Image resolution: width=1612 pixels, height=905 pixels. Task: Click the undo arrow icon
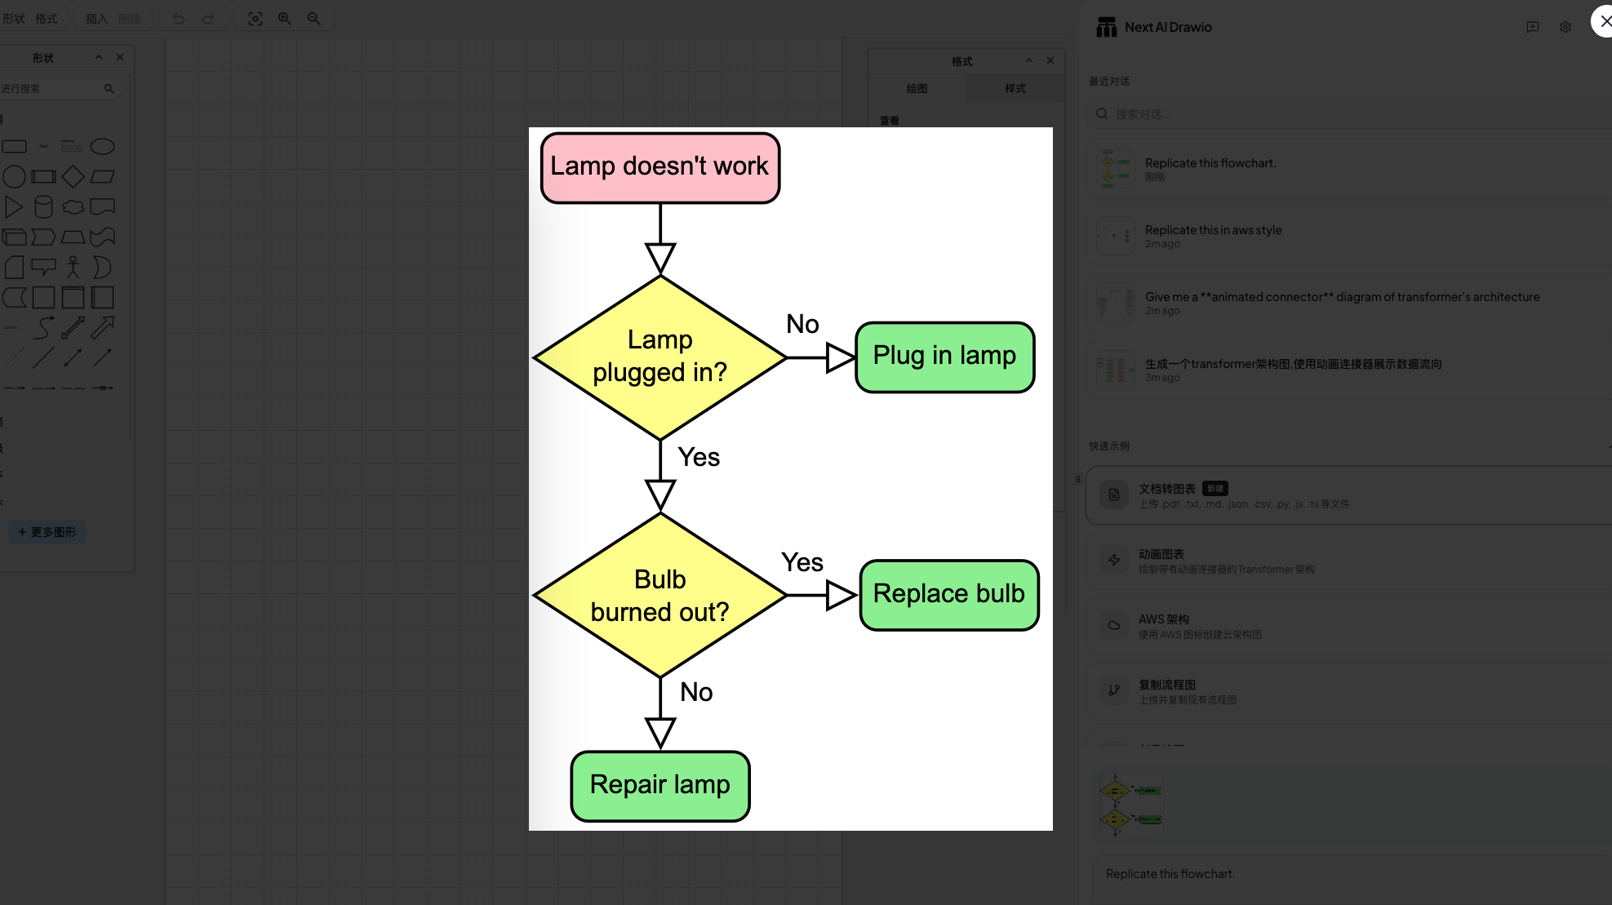[x=179, y=19]
